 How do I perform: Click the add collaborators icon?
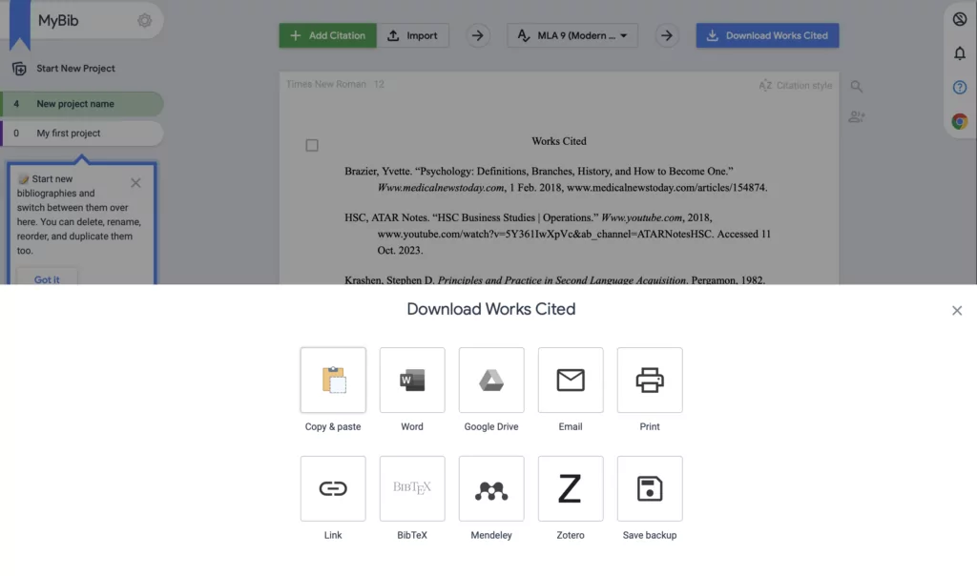(x=857, y=116)
